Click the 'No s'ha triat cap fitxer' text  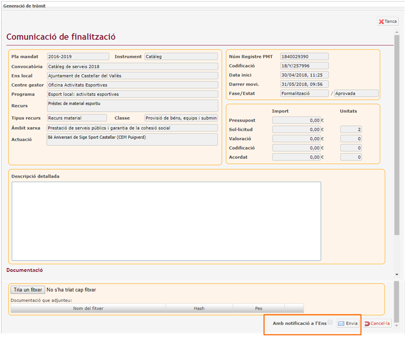point(71,290)
